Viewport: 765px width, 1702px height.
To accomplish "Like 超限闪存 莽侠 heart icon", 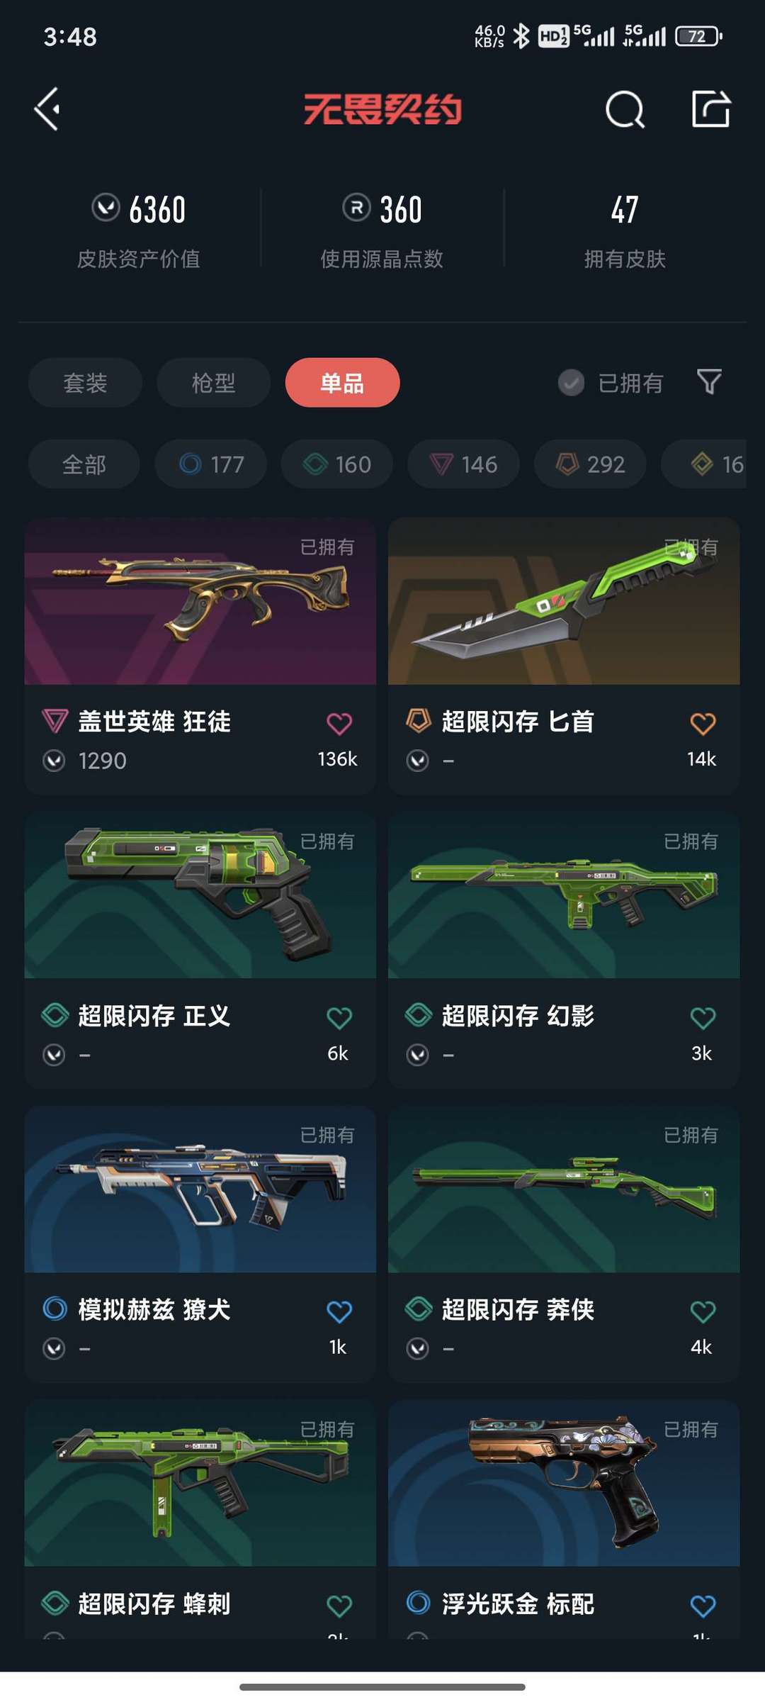I will pos(703,1311).
